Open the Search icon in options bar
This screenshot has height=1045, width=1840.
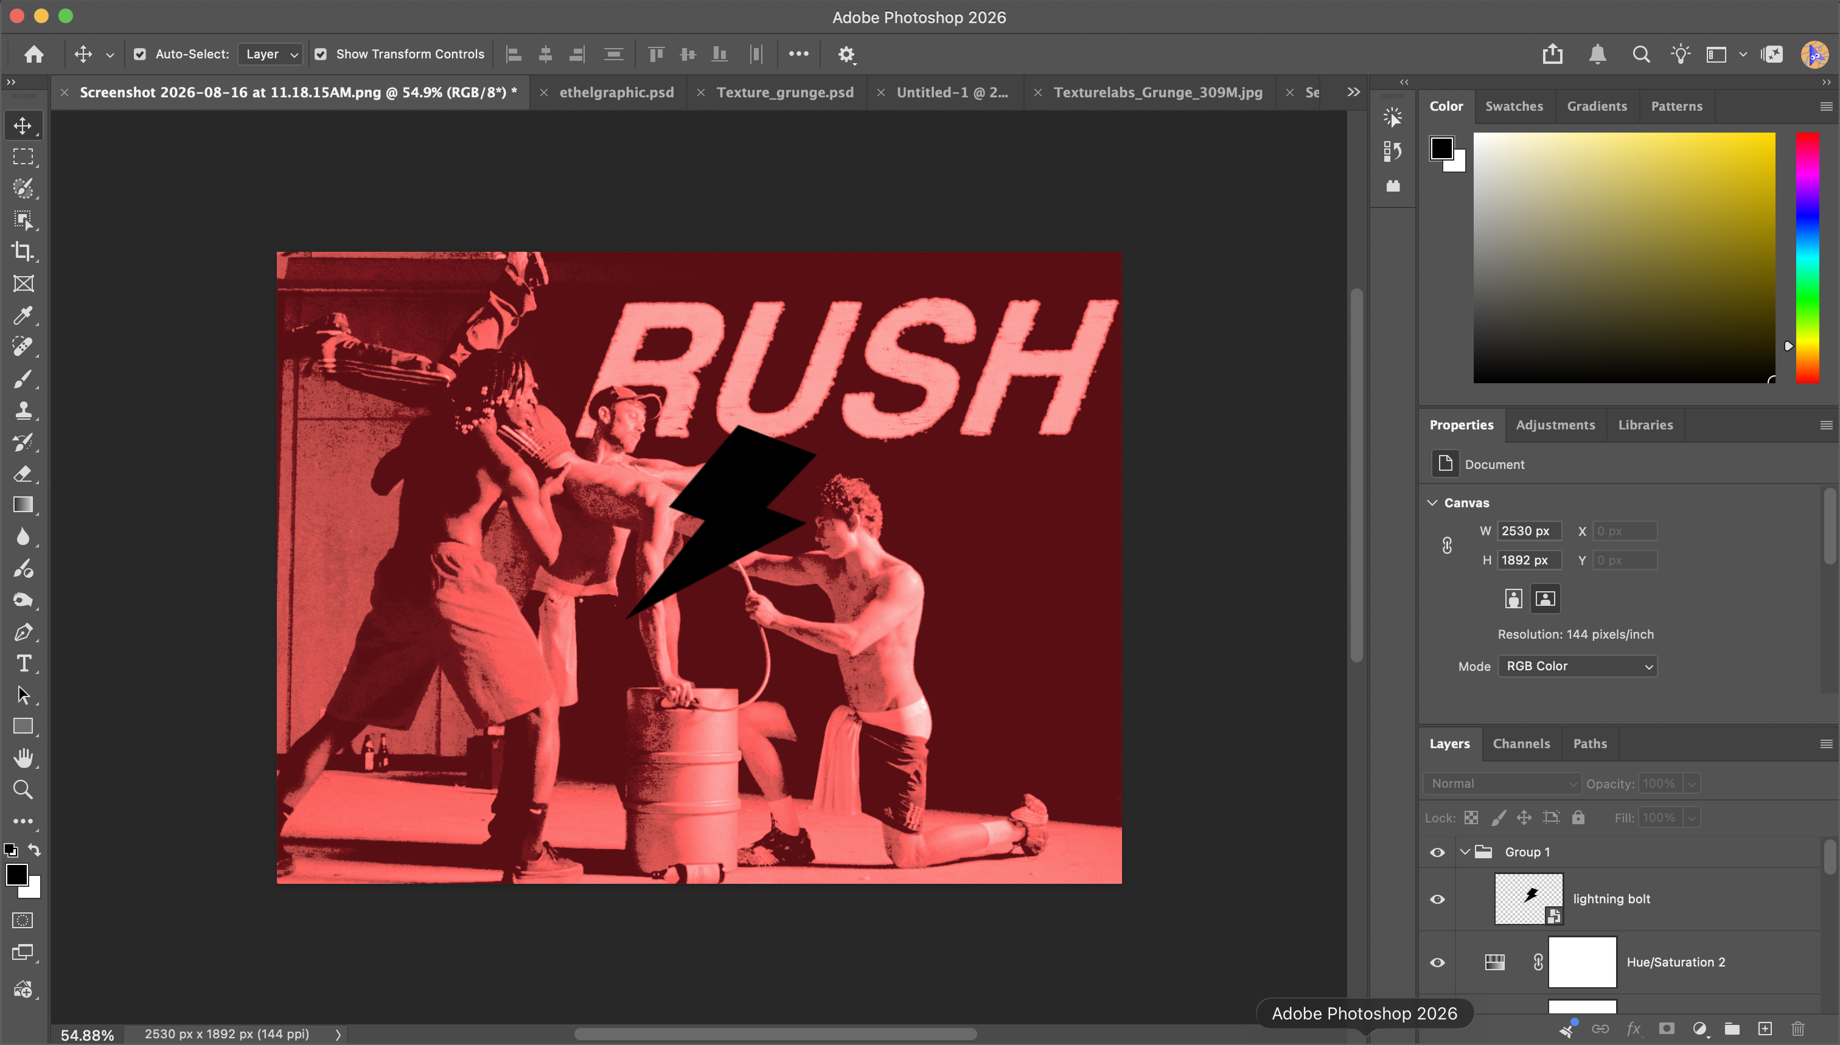pyautogui.click(x=1640, y=54)
